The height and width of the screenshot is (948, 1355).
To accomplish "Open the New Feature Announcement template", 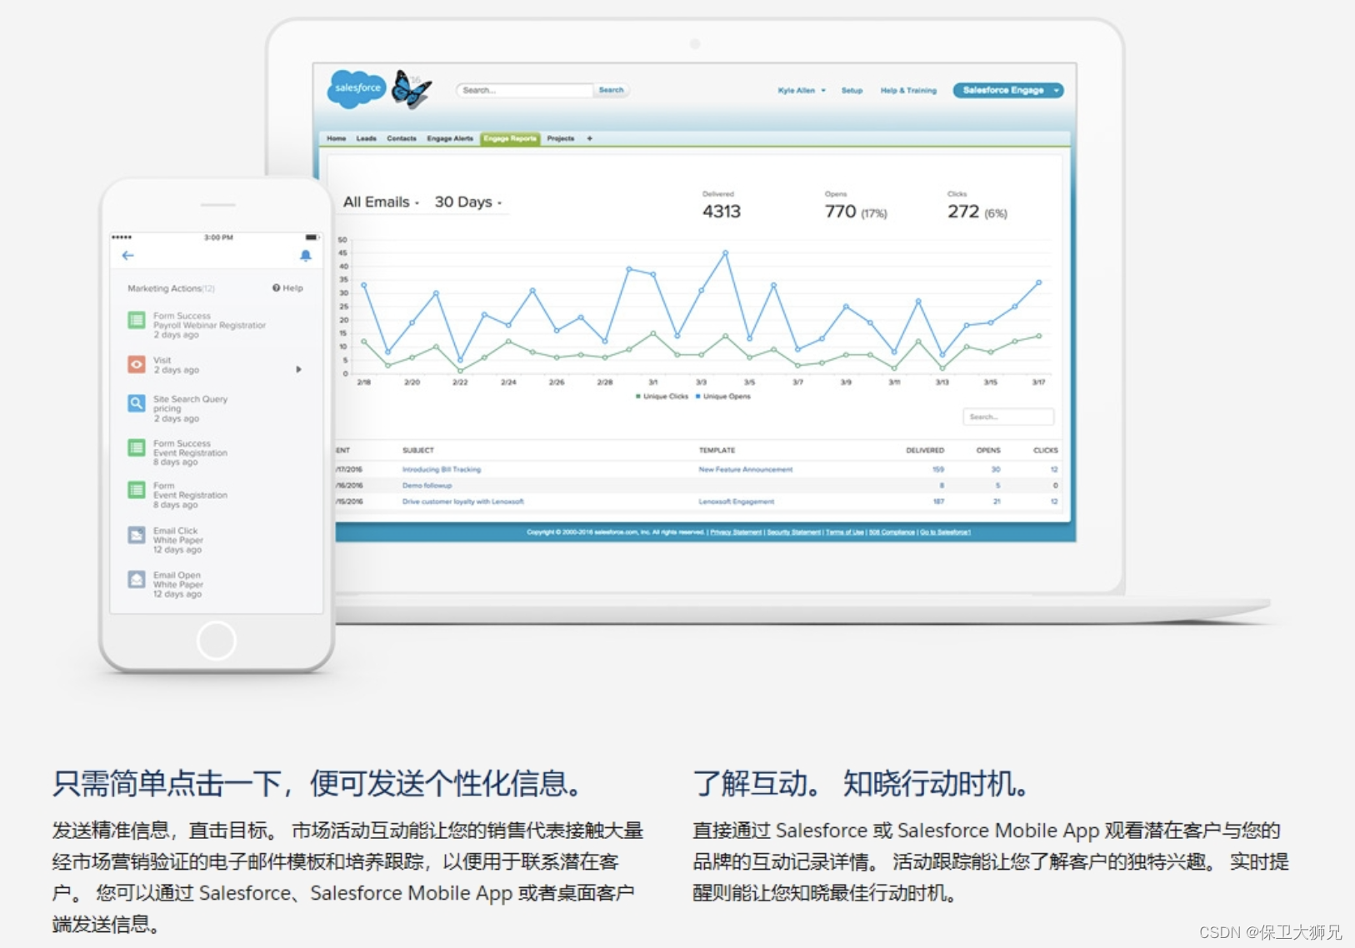I will click(746, 469).
